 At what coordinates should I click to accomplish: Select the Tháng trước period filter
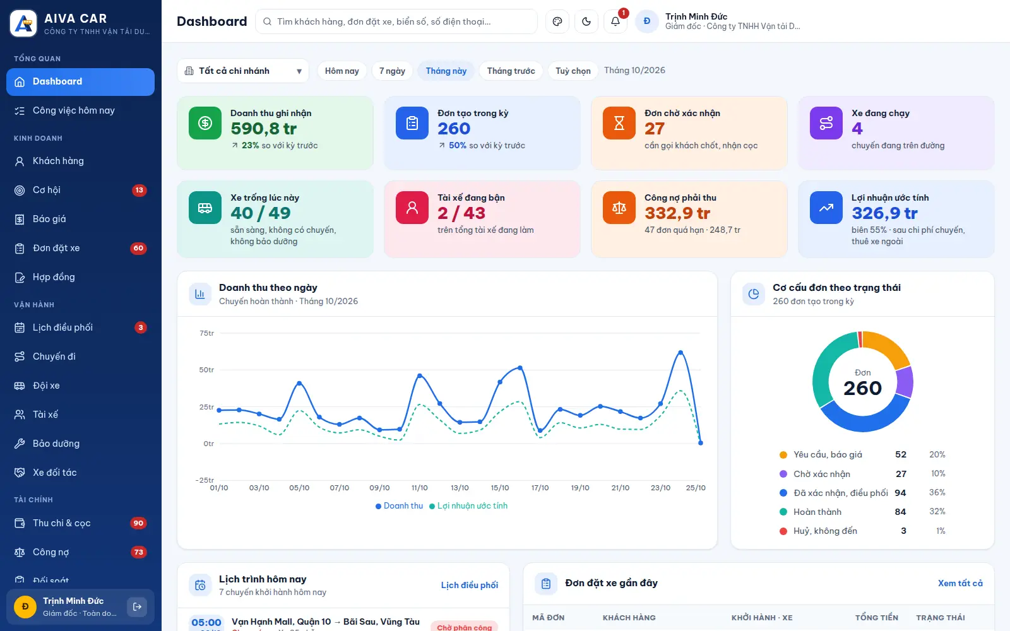coord(511,71)
